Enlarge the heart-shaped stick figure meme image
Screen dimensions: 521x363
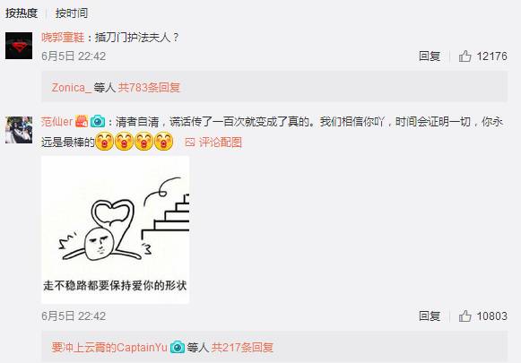coord(116,229)
